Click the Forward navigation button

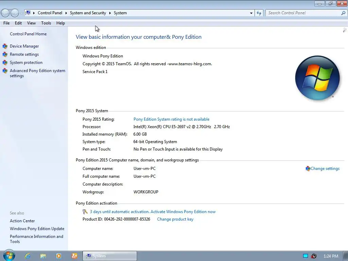(15, 13)
